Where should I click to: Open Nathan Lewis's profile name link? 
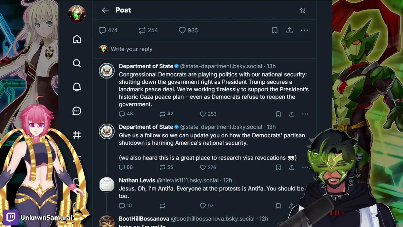pos(137,180)
